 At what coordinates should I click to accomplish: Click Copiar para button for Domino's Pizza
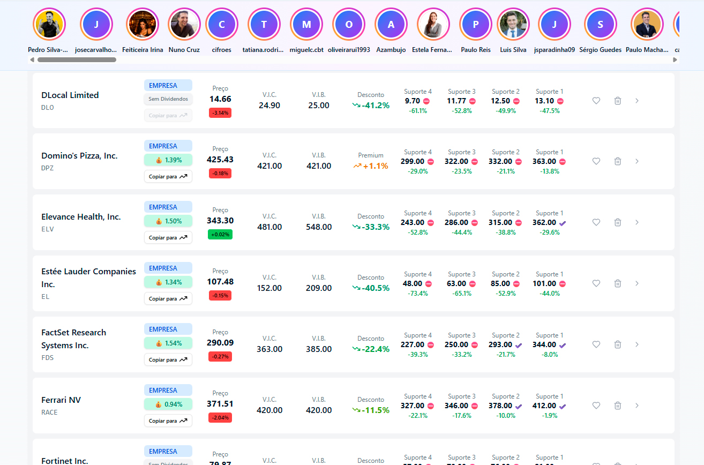[x=168, y=176]
